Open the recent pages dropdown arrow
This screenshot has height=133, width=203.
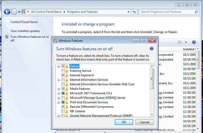tap(19, 12)
